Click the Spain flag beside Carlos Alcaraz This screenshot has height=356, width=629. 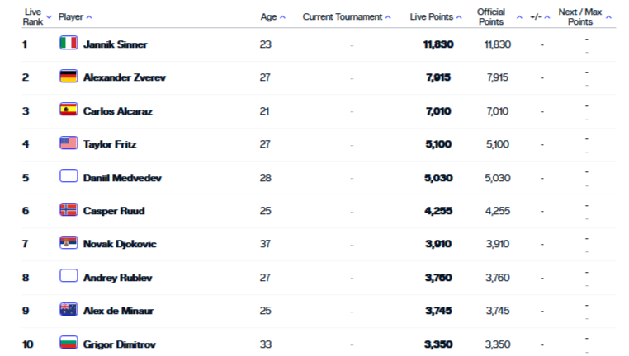click(69, 110)
